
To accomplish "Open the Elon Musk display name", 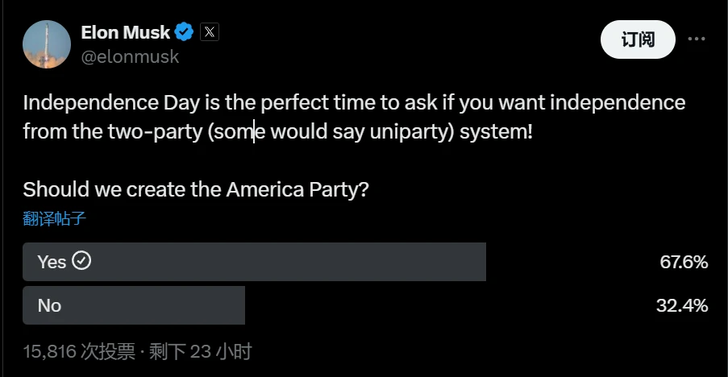I will (x=125, y=32).
